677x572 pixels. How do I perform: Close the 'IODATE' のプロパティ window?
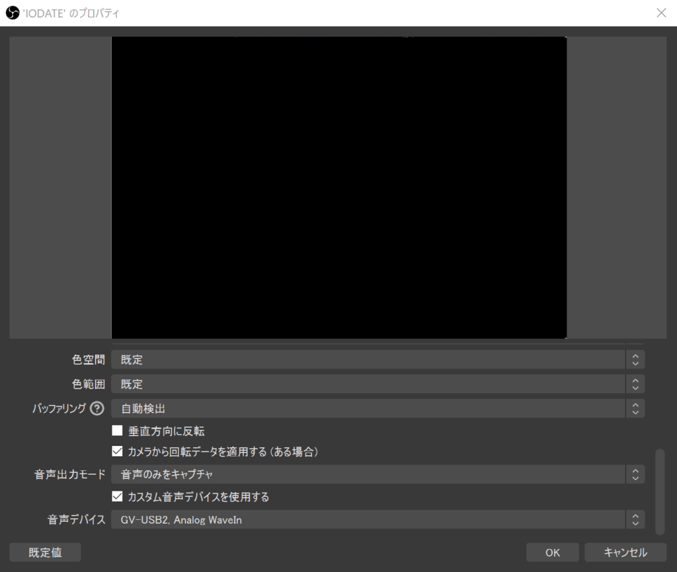660,13
